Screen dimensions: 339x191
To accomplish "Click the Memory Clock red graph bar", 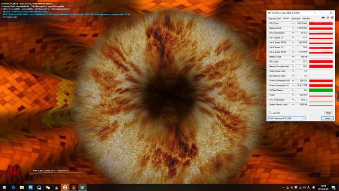I will click(x=321, y=28).
